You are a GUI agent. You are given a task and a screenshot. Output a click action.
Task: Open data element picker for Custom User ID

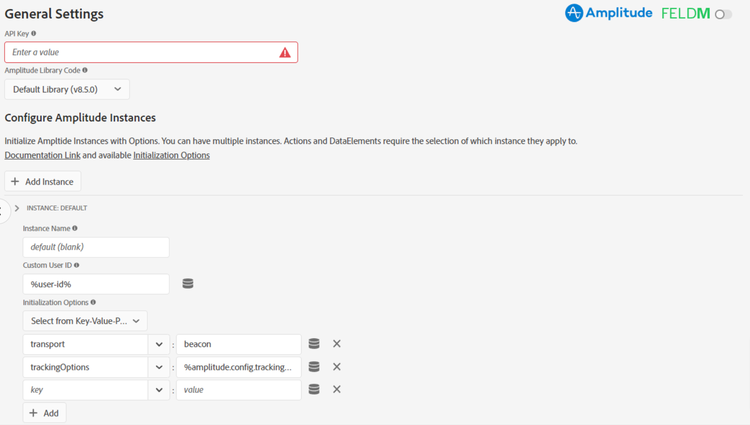pyautogui.click(x=188, y=283)
